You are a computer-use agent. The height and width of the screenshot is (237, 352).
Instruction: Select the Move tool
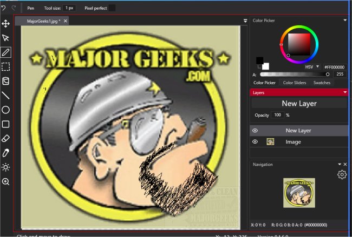(x=6, y=24)
